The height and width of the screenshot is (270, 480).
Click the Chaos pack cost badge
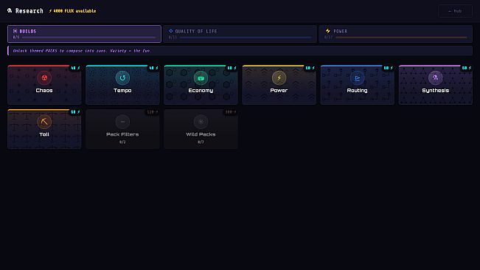75,68
